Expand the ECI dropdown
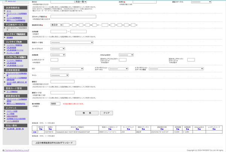Screen dimensions: 226x152 pos(67,69)
